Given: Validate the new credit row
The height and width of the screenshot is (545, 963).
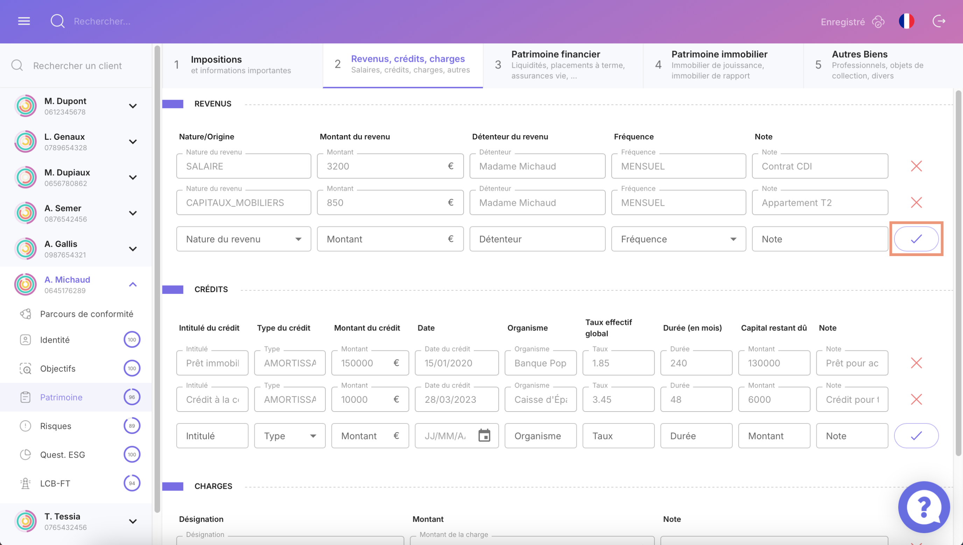Looking at the screenshot, I should click(916, 436).
